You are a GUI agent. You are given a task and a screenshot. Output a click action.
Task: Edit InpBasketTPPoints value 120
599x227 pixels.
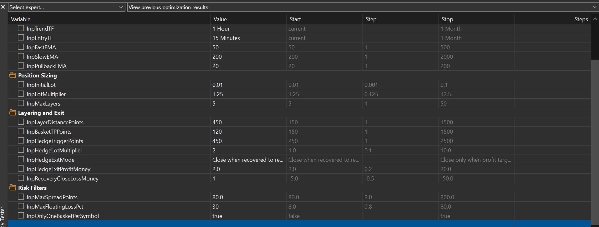(249, 131)
